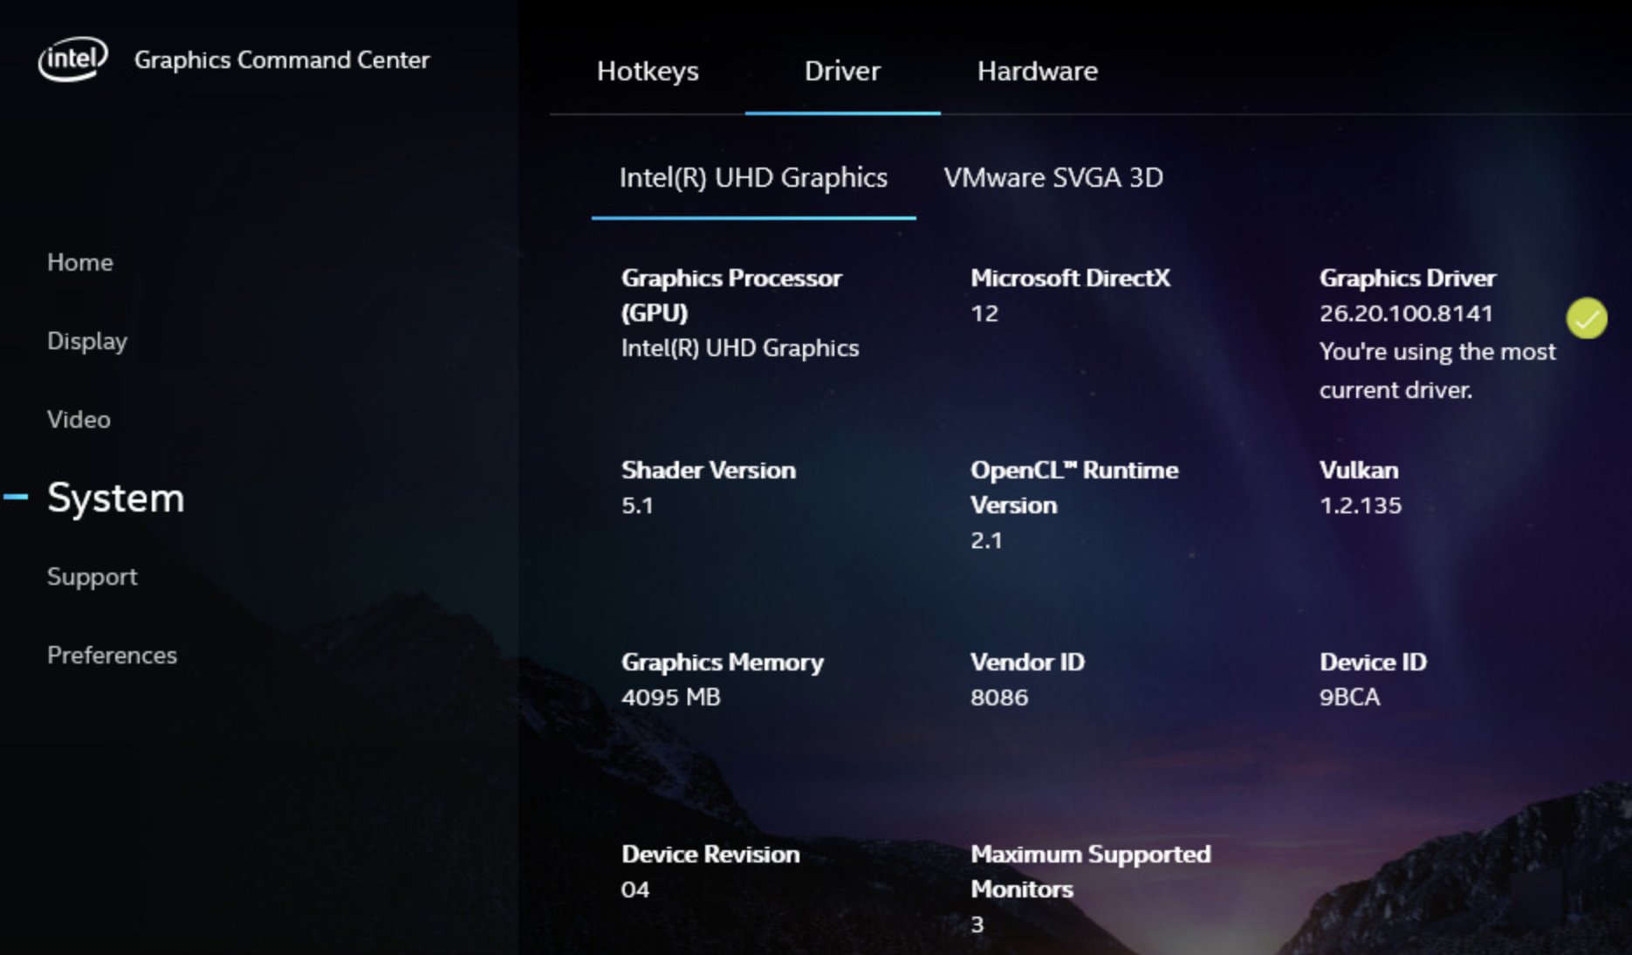Click the Vulkan heading
1632x955 pixels.
pos(1359,471)
